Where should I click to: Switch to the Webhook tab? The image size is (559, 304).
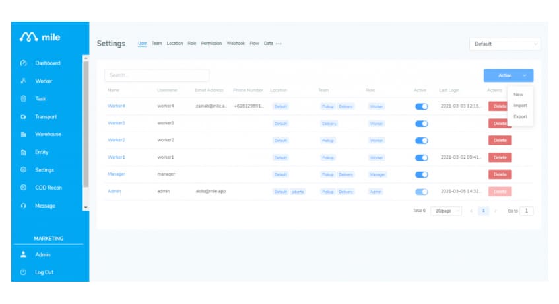(236, 44)
